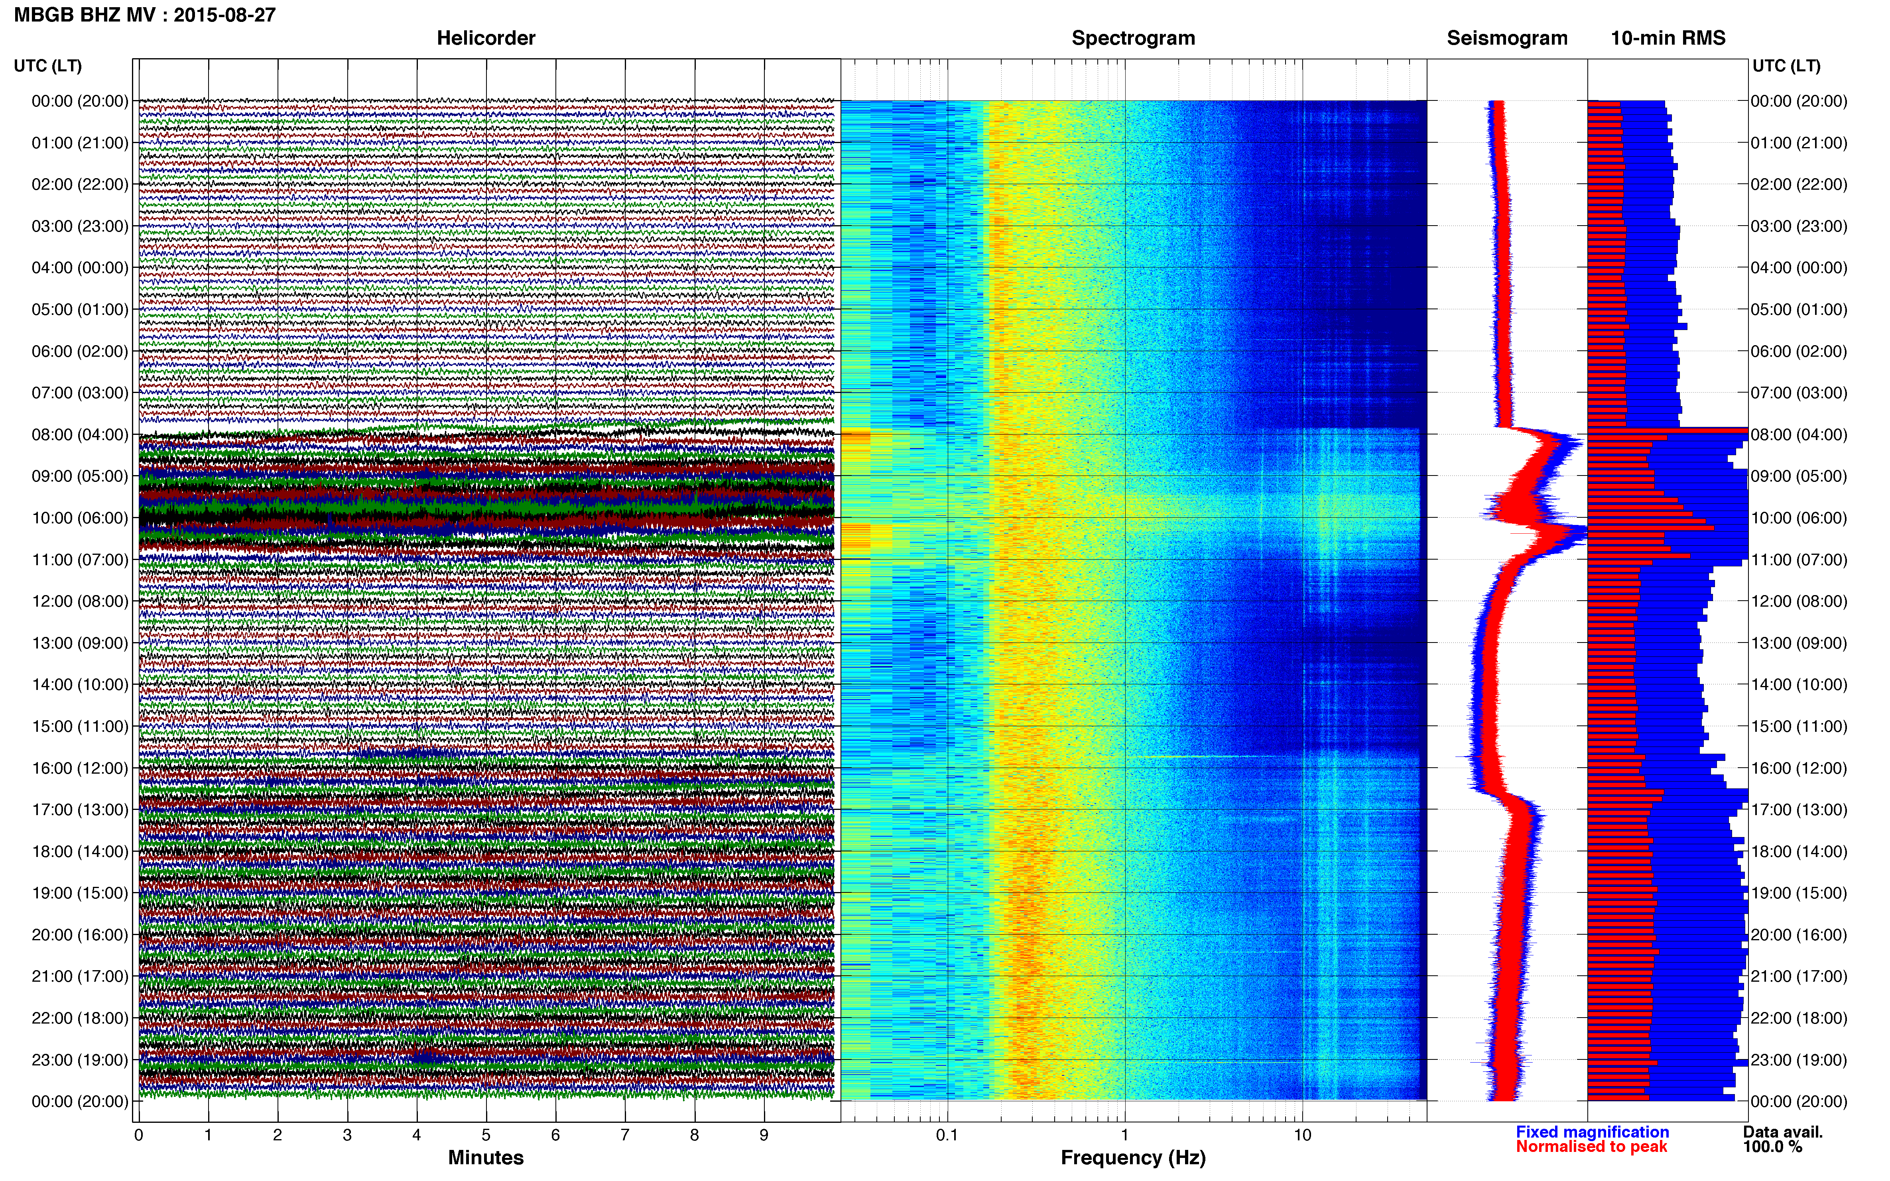Click the 8 tick on the Minutes axis
The height and width of the screenshot is (1181, 1890).
(695, 1136)
